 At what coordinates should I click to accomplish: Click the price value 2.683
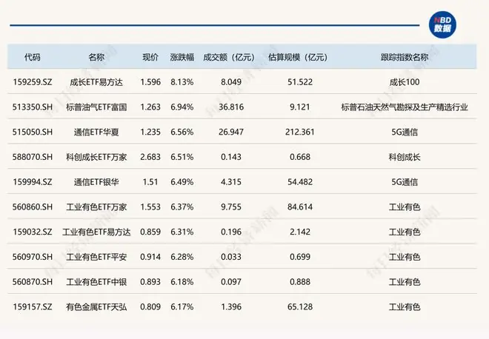click(x=150, y=157)
